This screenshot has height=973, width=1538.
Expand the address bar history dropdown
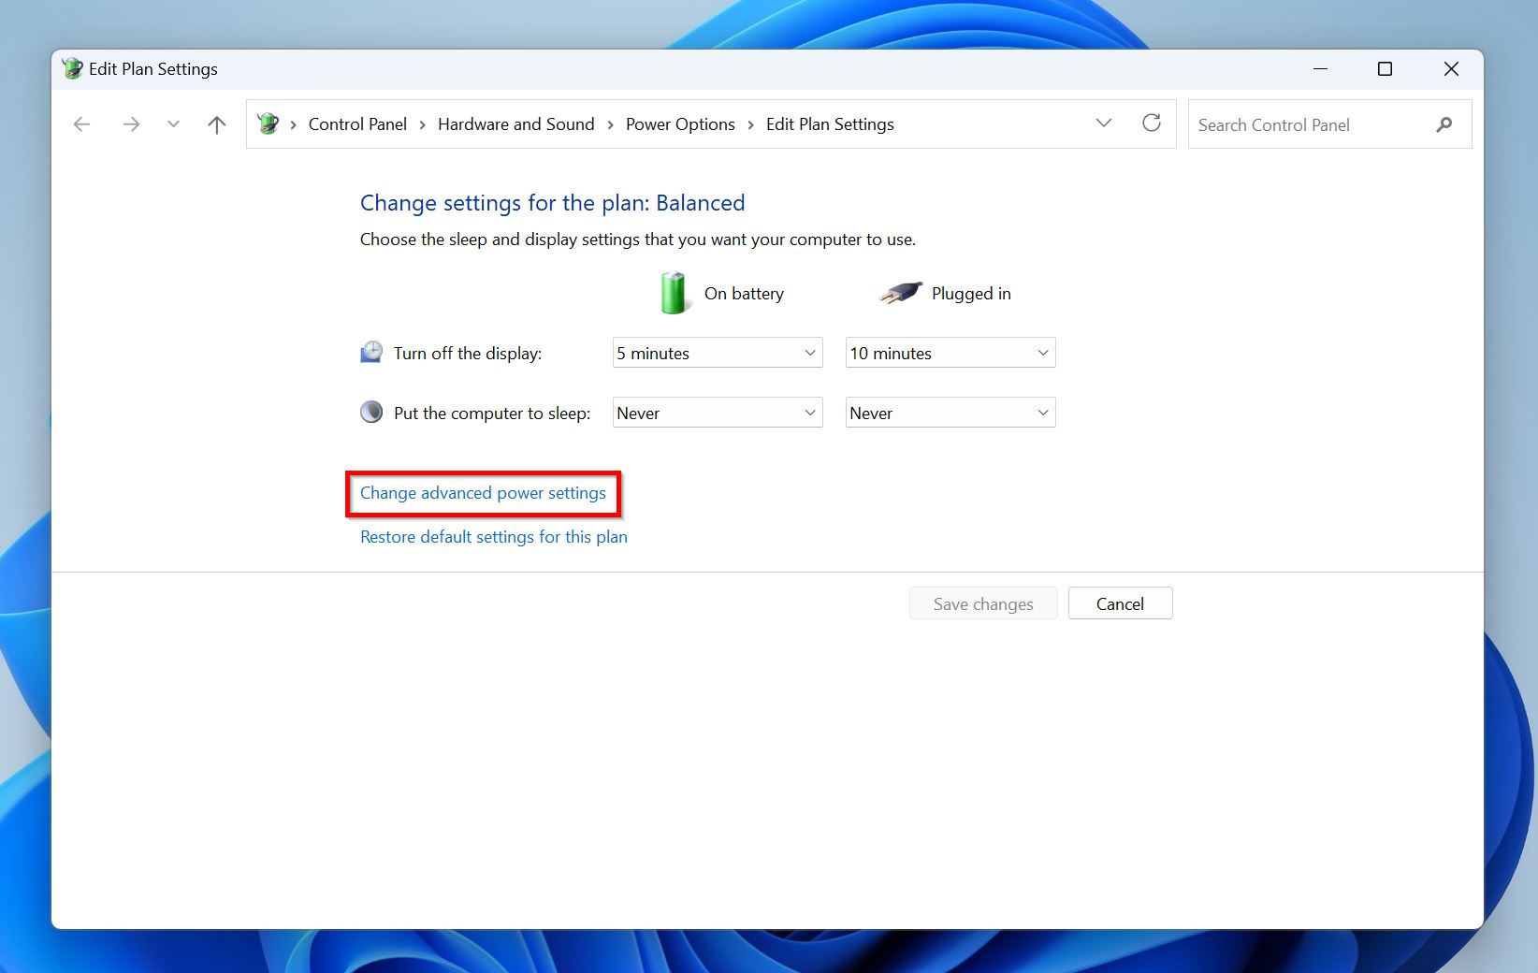coord(1104,123)
